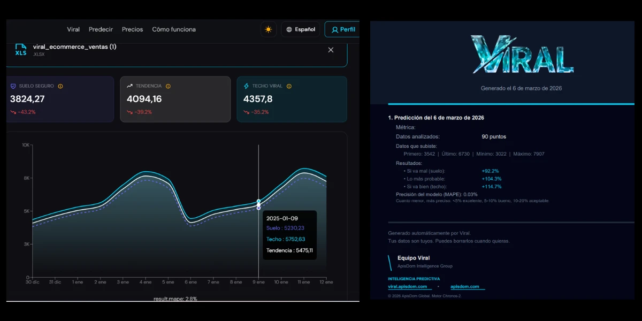Open the Español language selector
The height and width of the screenshot is (321, 642).
(300, 29)
